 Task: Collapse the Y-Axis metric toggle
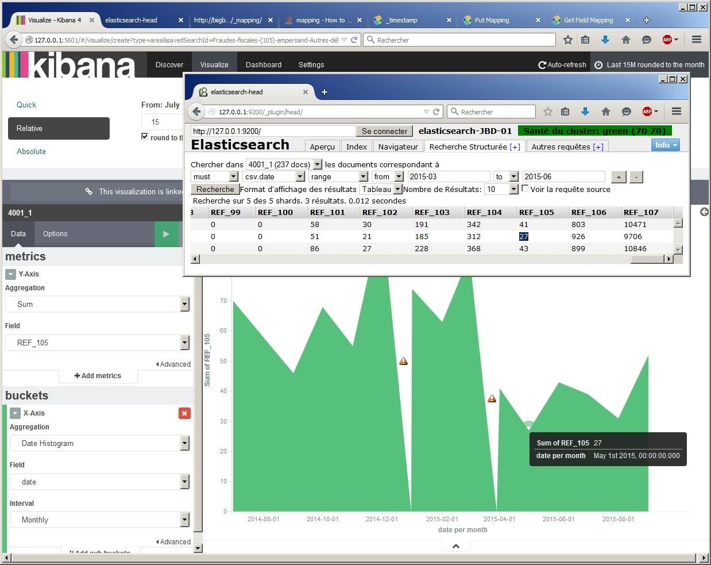[x=10, y=275]
